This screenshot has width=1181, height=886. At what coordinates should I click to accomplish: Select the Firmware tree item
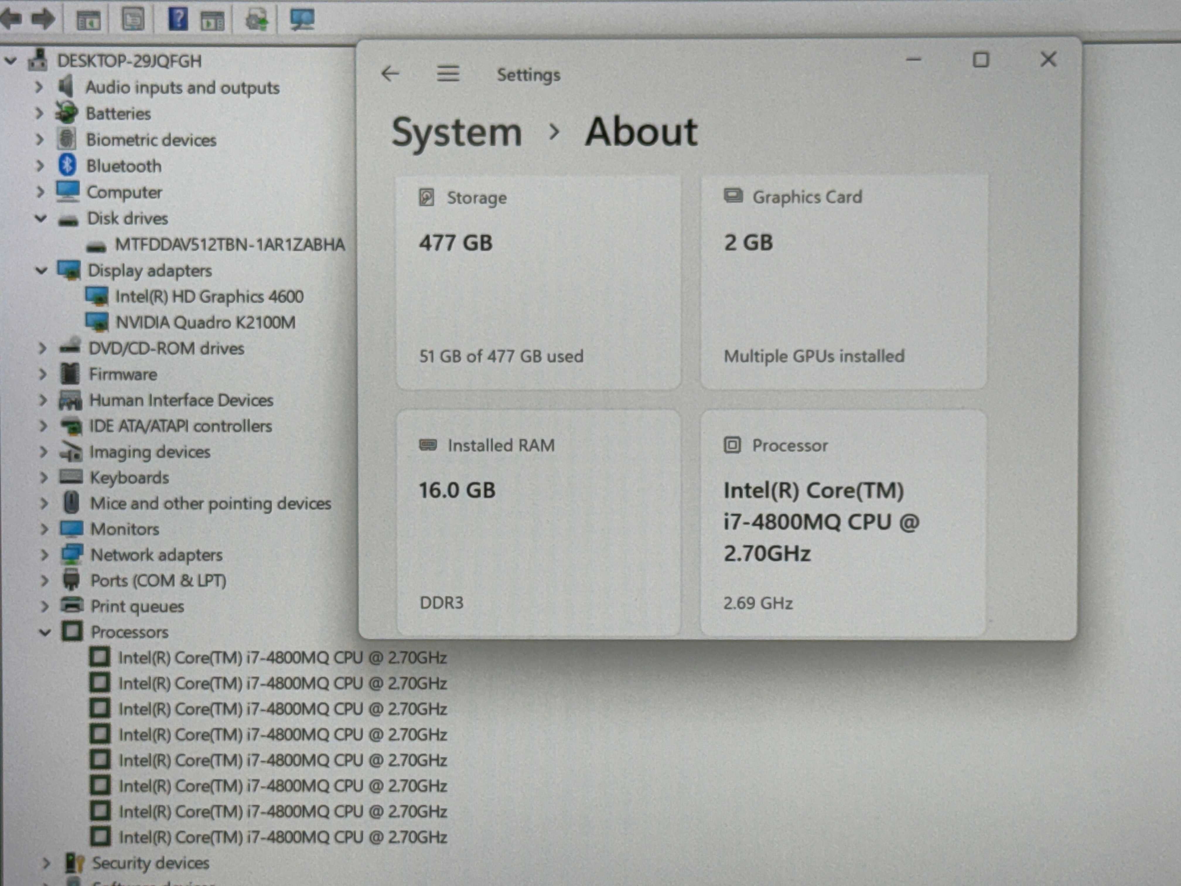123,374
